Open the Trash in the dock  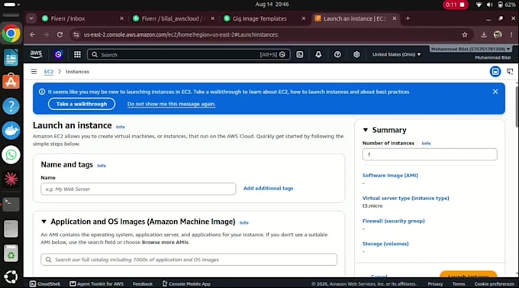pyautogui.click(x=11, y=254)
